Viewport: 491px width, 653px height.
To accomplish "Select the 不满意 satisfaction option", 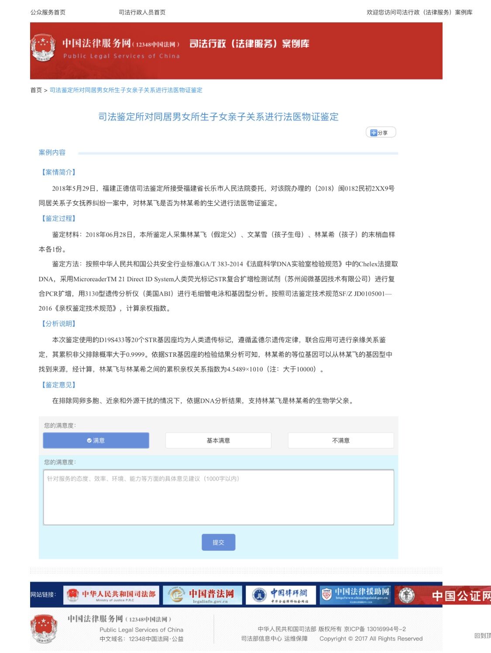I will click(x=340, y=440).
